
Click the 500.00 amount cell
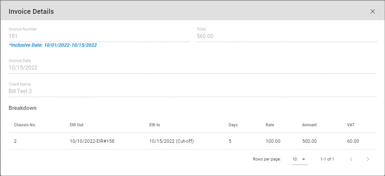click(x=309, y=141)
